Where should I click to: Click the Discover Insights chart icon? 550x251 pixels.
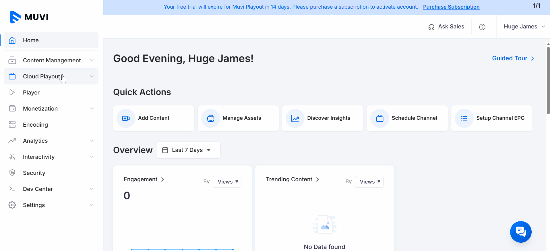(295, 118)
